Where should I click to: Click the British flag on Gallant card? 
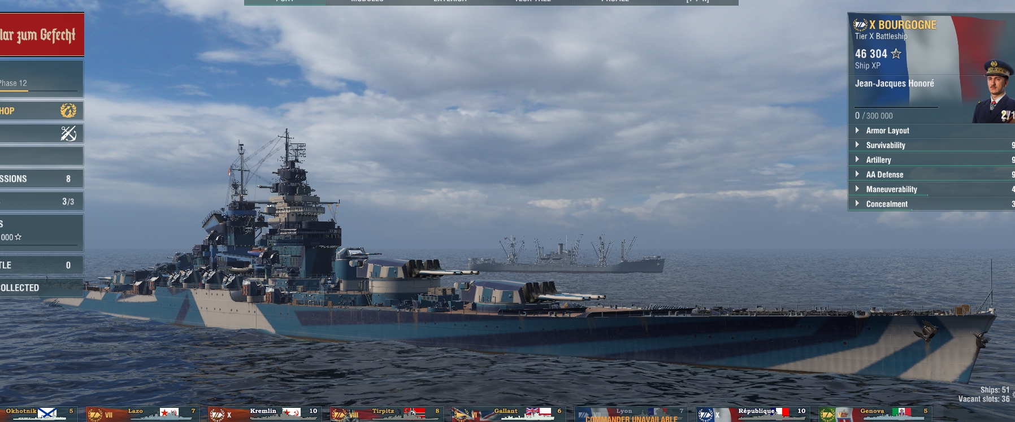tap(539, 412)
